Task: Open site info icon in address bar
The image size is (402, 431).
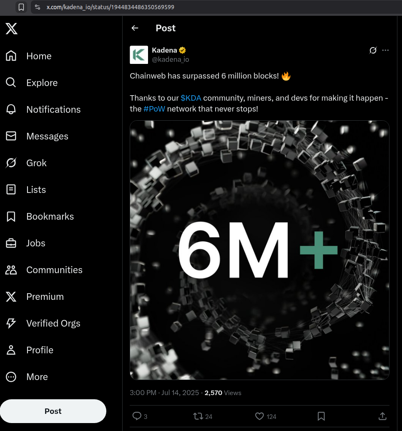Action: pos(38,7)
